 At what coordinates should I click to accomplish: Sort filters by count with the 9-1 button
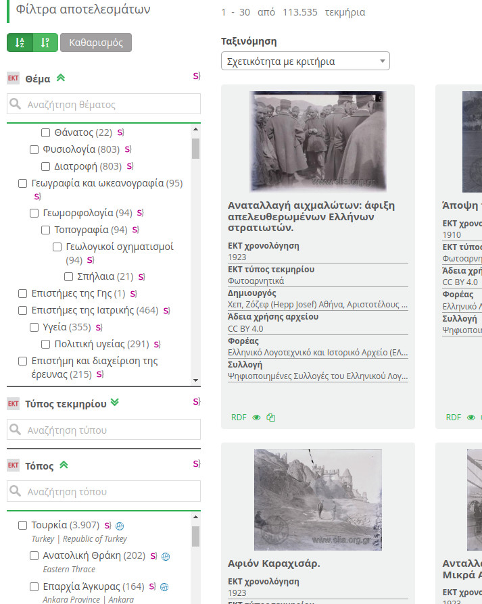pos(45,43)
